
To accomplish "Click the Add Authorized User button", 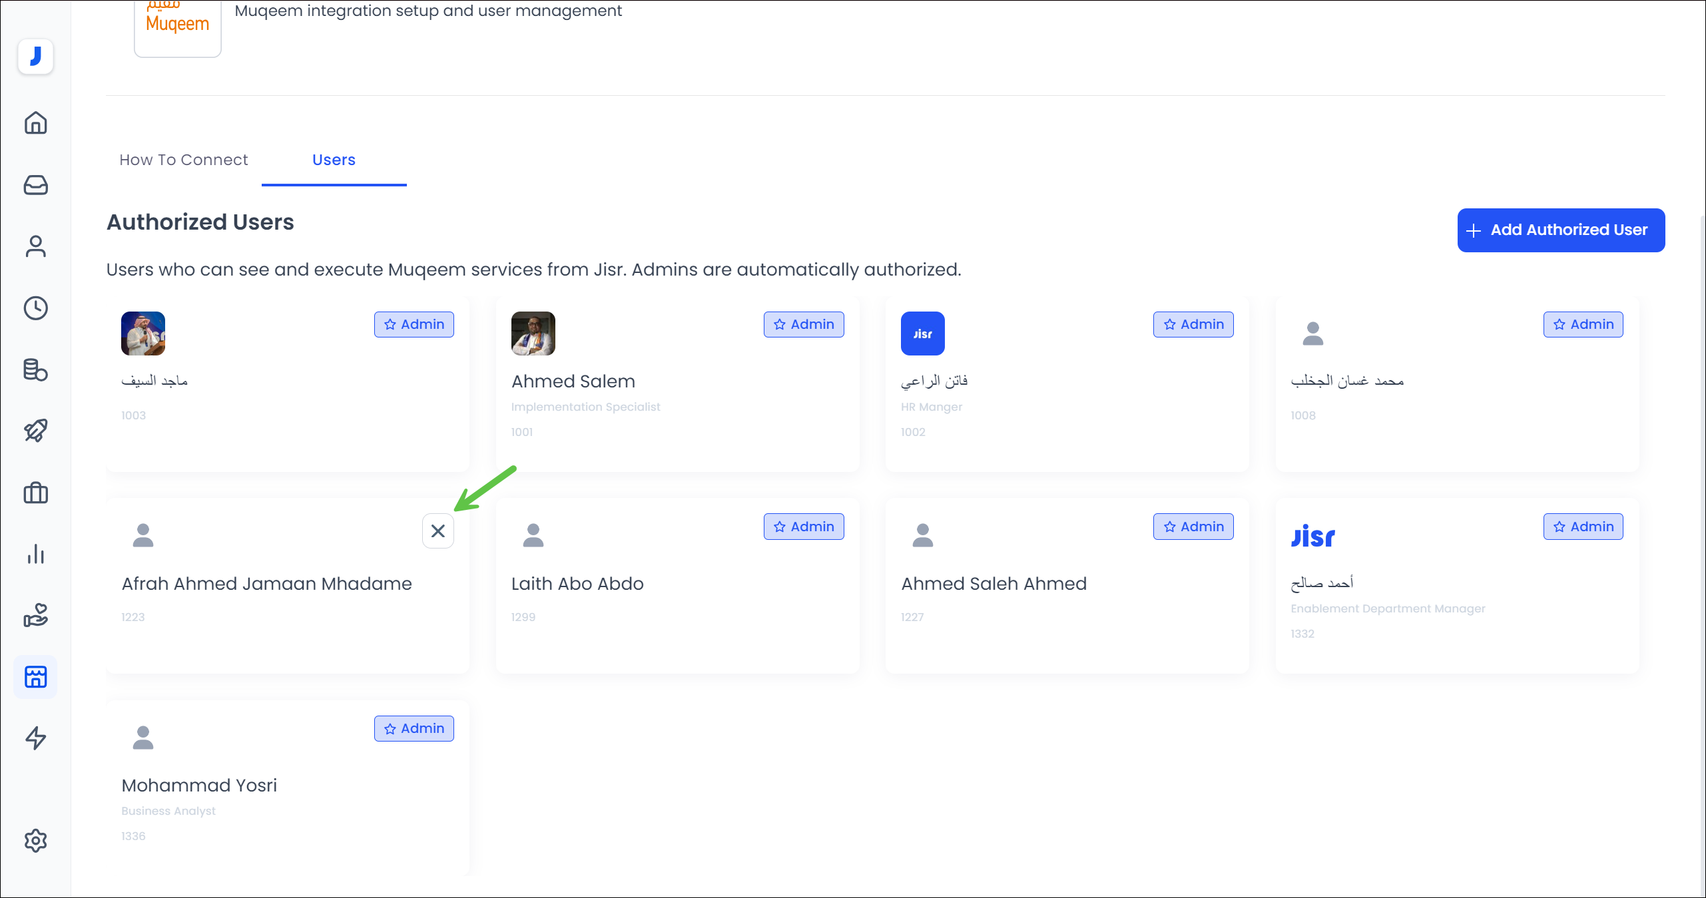I will click(1560, 230).
